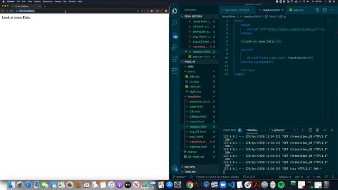Screen dimensions: 338x190
Task: Click html in the editor breadcrumb
Action: (x=273, y=16)
